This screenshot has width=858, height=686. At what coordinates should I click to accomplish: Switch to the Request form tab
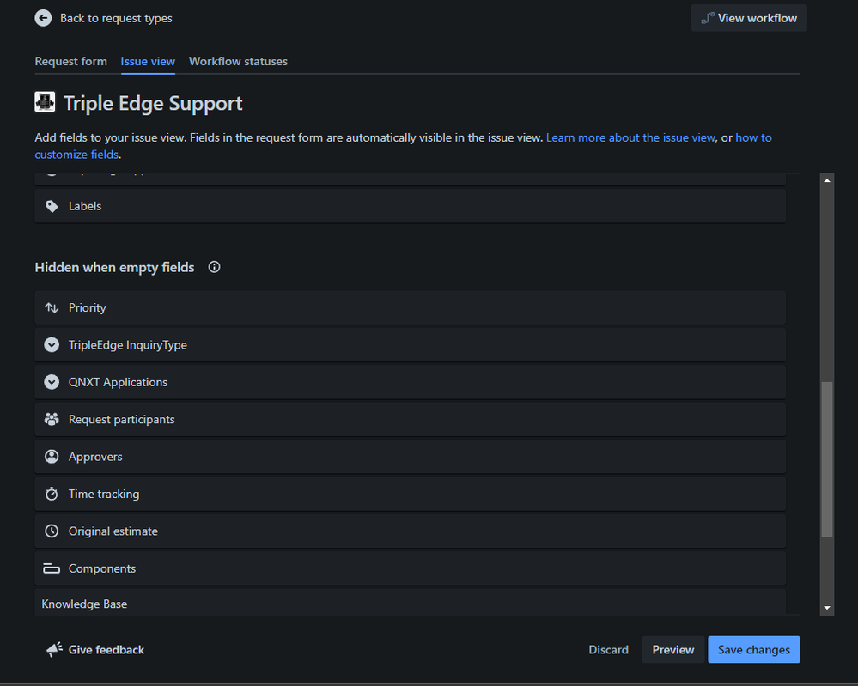coord(70,62)
